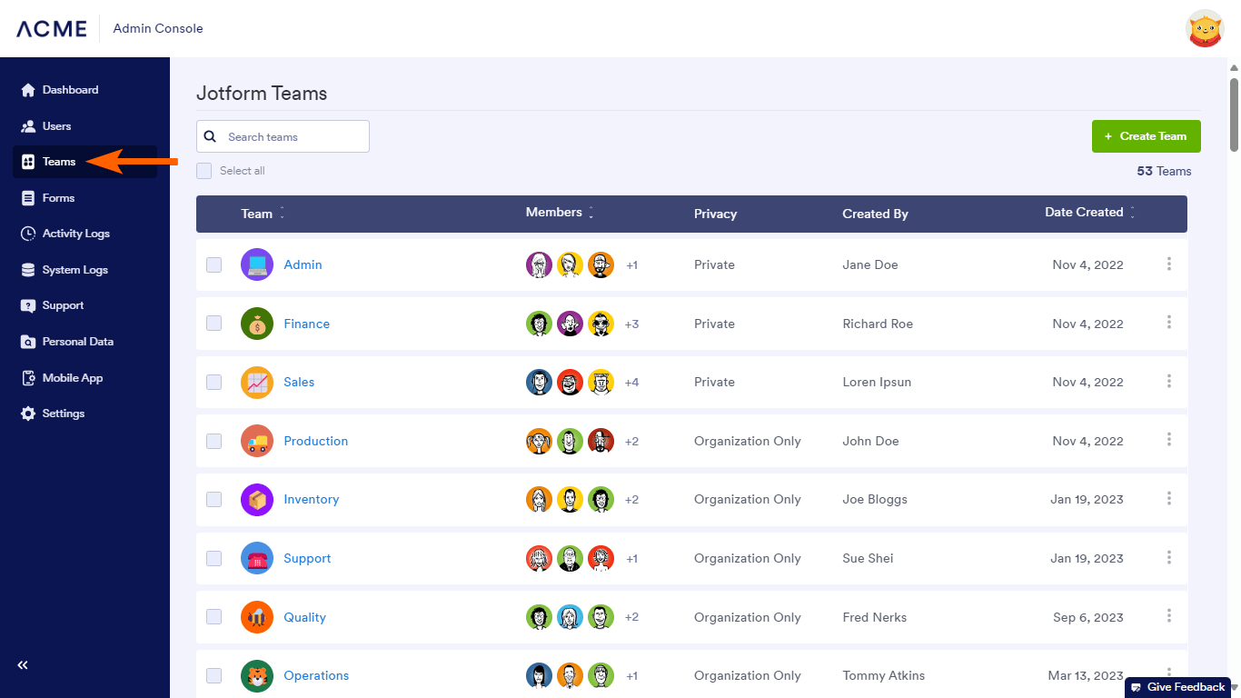1241x698 pixels.
Task: Click the Mobile App phone icon
Action: 28,378
